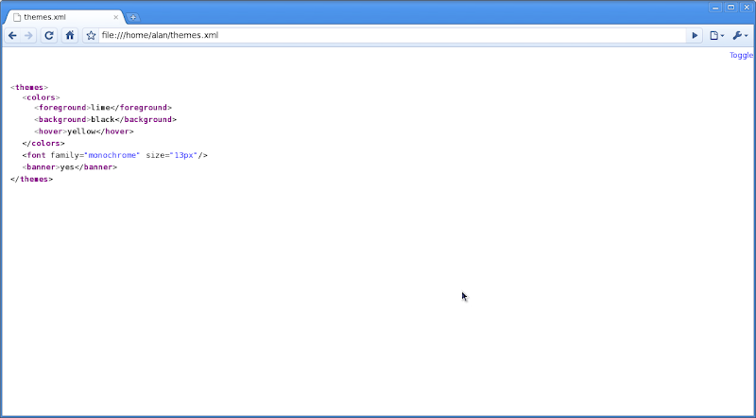
Task: Click the opening themes tag
Action: pos(29,87)
